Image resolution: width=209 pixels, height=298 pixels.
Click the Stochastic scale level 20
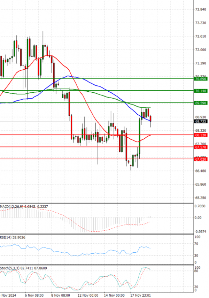coord(197,287)
